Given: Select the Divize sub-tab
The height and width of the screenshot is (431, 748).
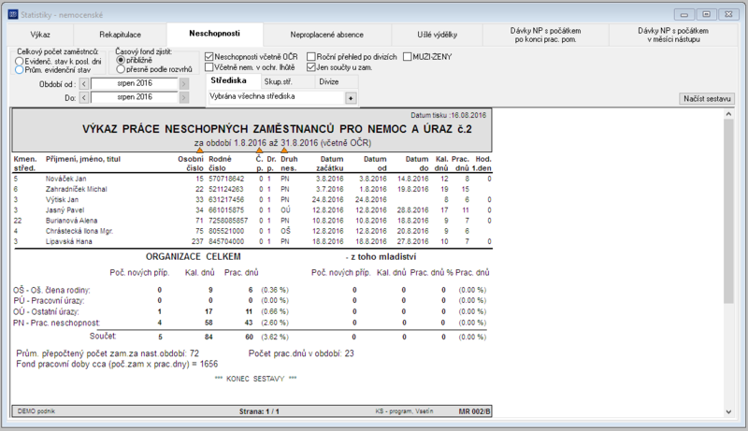Looking at the screenshot, I should 336,82.
